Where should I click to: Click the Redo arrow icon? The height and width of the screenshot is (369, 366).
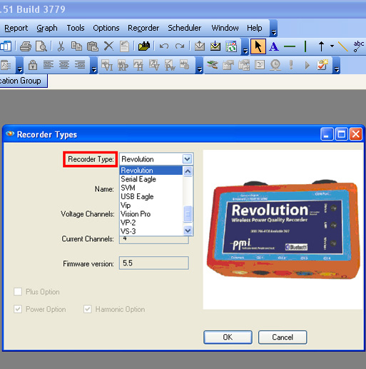pos(180,46)
